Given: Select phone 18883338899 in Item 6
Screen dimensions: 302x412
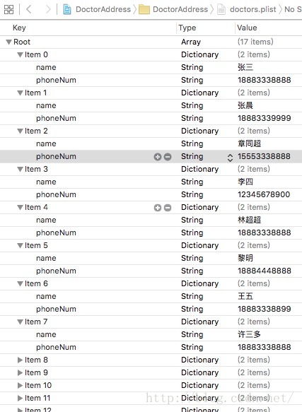Looking at the screenshot, I should point(264,309).
